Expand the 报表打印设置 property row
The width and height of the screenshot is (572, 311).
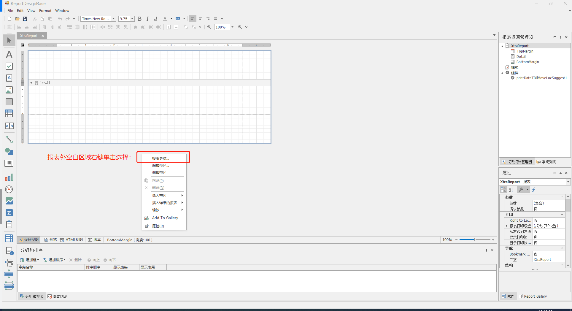(507, 226)
